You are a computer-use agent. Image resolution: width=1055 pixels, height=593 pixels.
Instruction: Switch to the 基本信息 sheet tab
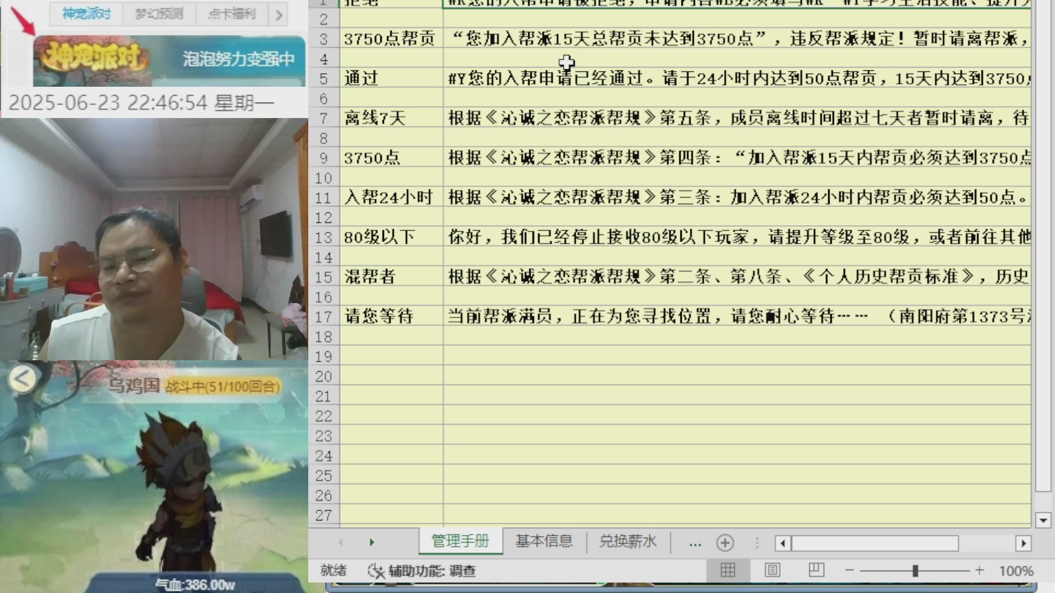tap(544, 541)
